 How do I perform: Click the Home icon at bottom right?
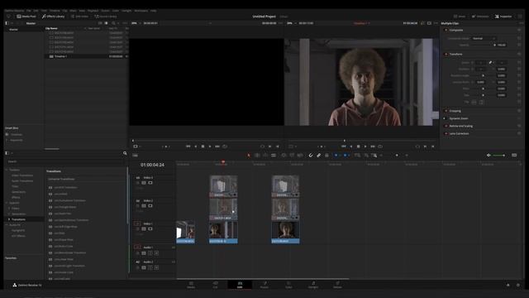pos(508,285)
